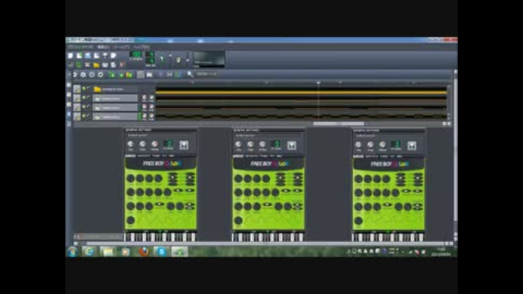Solo the Automation track
The width and height of the screenshot is (523, 294).
click(88, 88)
